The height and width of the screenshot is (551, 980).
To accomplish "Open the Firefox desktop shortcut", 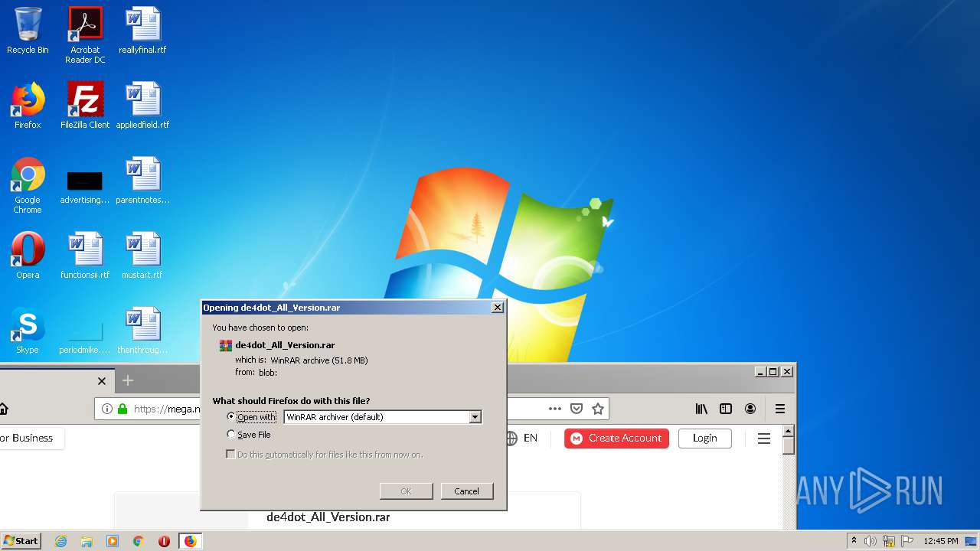I will (x=28, y=106).
